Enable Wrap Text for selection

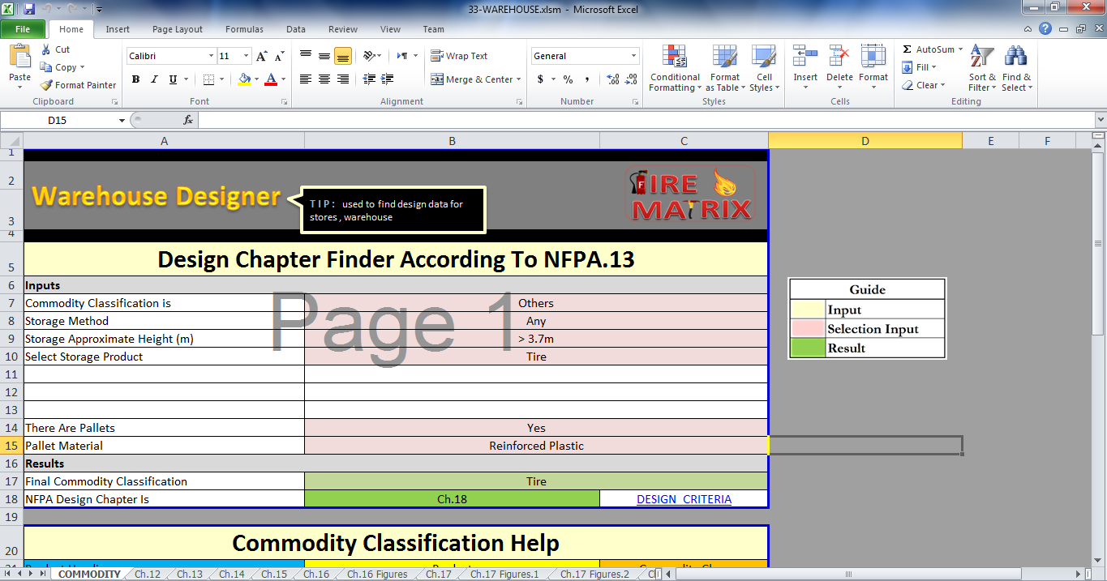click(459, 55)
